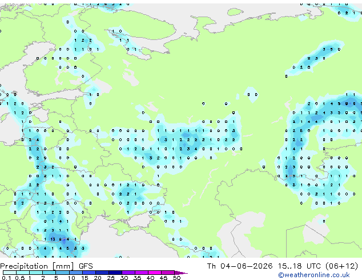The image size is (362, 280).
Task: Select the 35 to 40 mm legend swatch
Action: coord(141,273)
